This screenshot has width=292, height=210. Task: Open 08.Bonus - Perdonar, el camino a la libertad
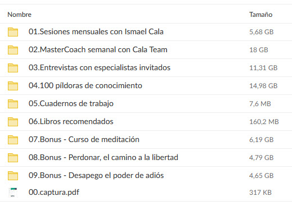coord(104,157)
